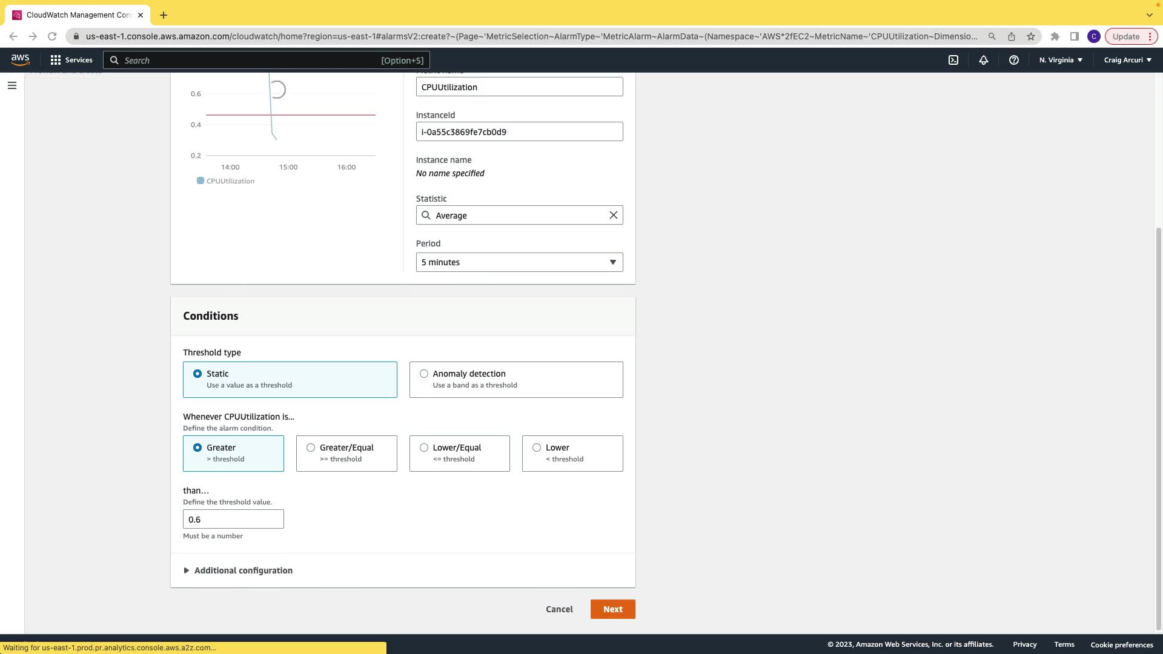Bookmark page with star icon
1163x654 pixels.
coord(1031,36)
